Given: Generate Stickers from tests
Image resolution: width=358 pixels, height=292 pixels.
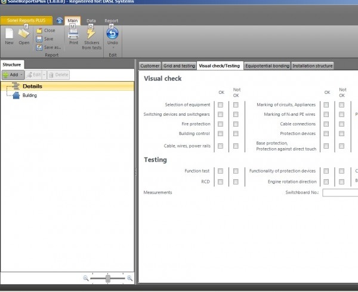Looking at the screenshot, I should 91,38.
